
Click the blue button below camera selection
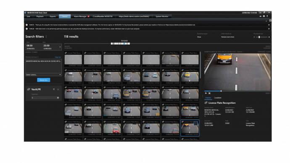click(x=43, y=80)
